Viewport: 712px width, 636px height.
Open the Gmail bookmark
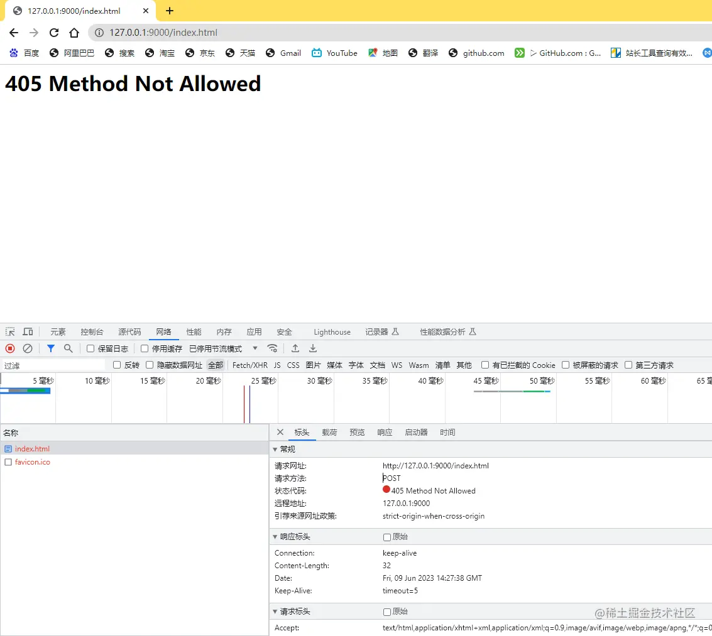283,53
